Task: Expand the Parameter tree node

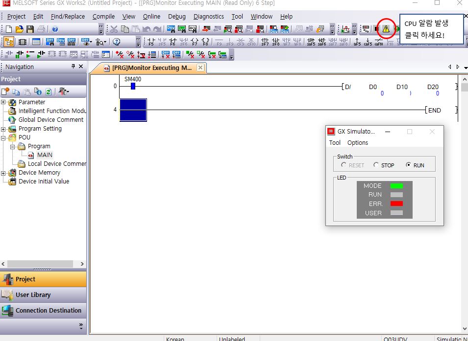Action: coord(3,102)
